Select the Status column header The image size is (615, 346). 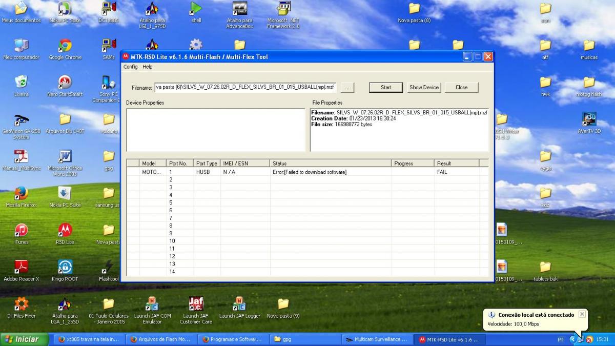[x=331, y=164]
